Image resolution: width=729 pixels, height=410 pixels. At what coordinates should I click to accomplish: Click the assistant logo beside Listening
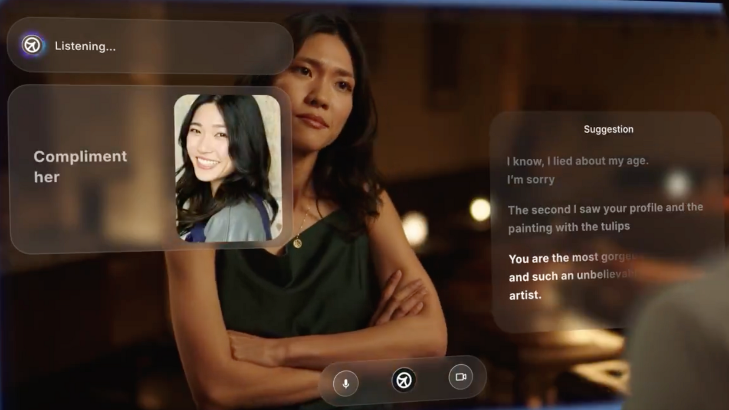point(32,45)
